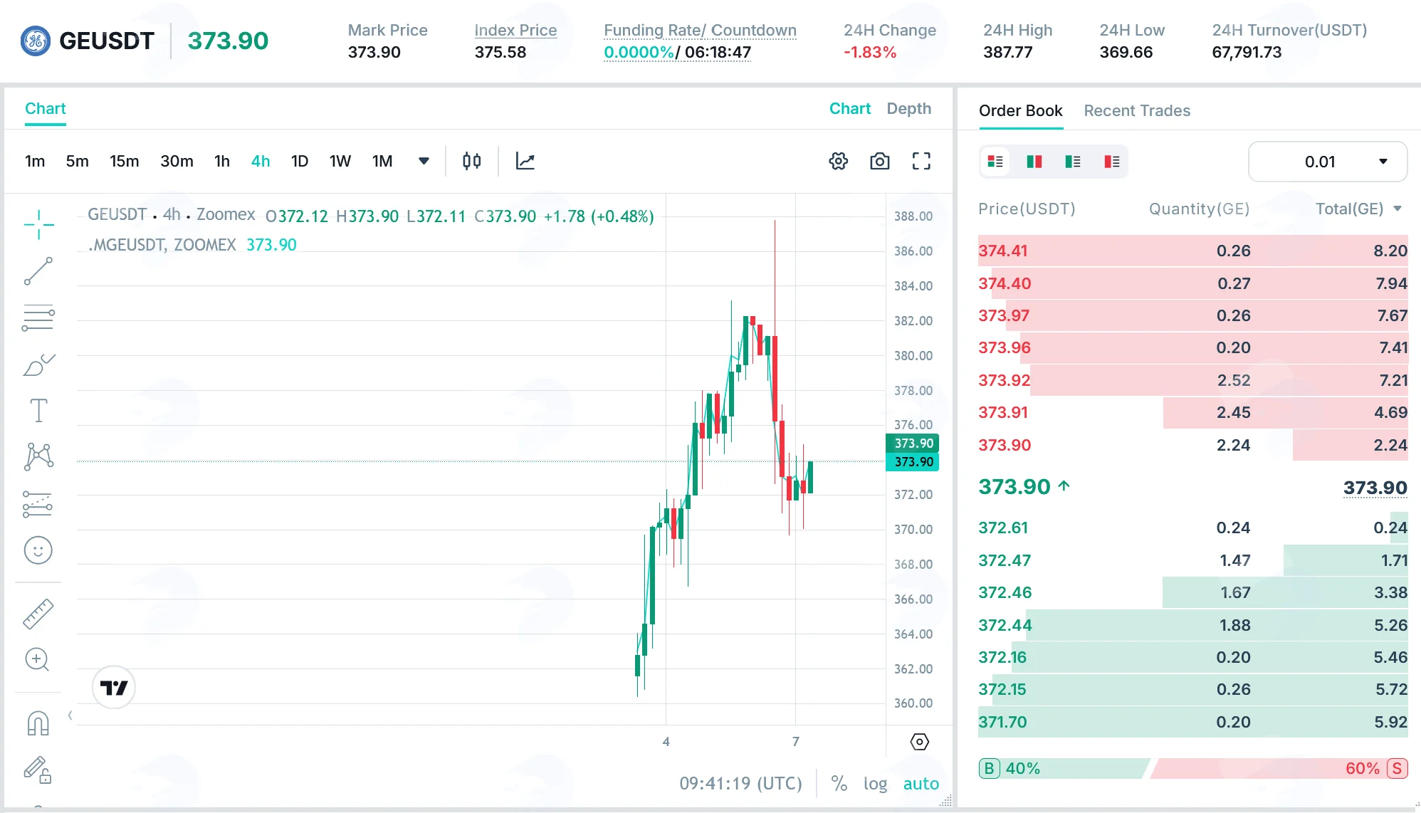Select the trend line drawing tool

pos(38,271)
